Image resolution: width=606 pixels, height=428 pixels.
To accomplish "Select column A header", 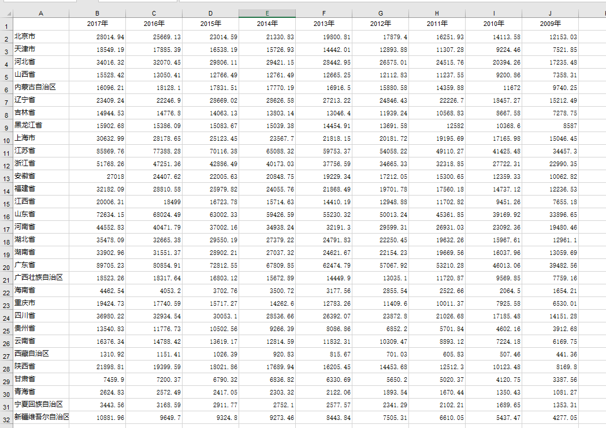I will point(41,13).
